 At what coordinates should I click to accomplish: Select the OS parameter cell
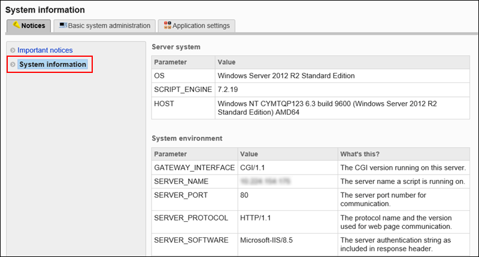pos(183,76)
